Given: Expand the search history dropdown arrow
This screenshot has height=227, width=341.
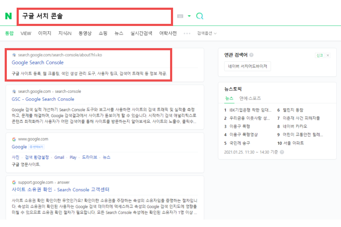Looking at the screenshot, I should (x=189, y=16).
